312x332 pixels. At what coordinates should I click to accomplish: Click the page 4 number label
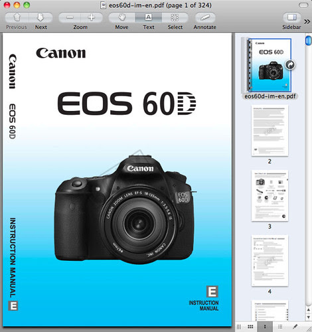(270, 291)
